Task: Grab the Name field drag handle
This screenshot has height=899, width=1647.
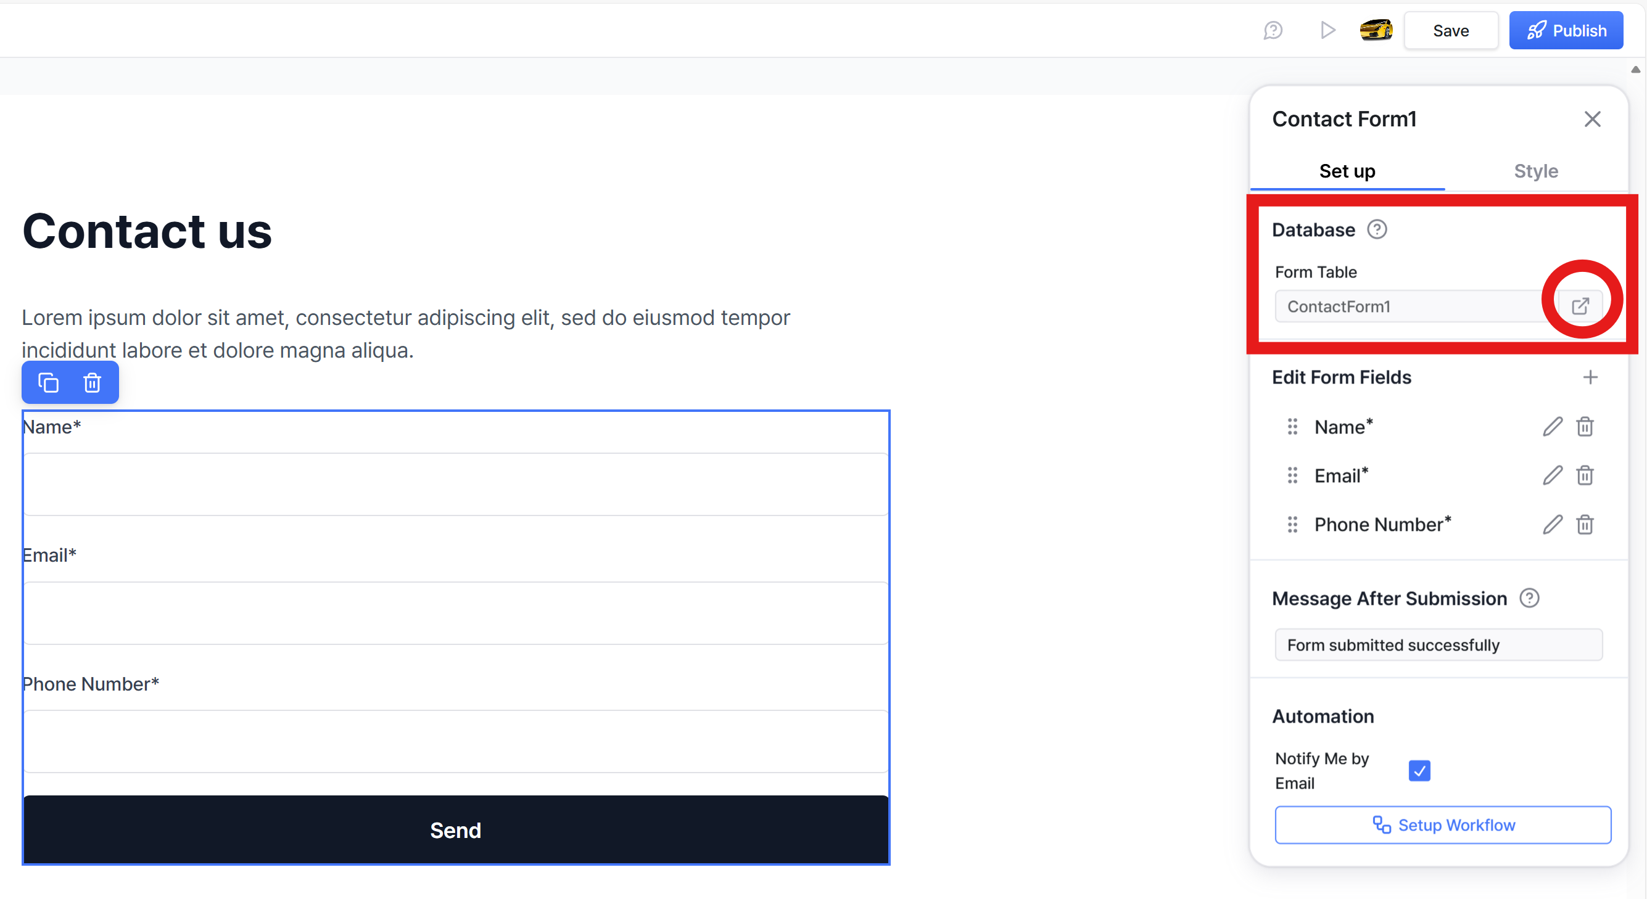Action: (1292, 426)
